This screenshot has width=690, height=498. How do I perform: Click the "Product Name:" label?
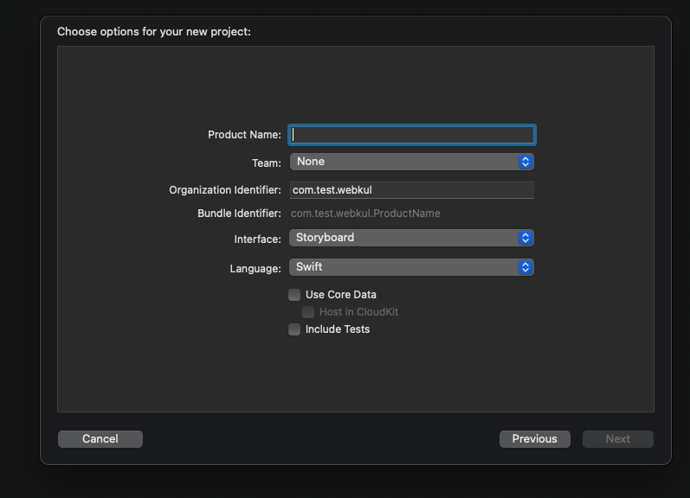(244, 135)
